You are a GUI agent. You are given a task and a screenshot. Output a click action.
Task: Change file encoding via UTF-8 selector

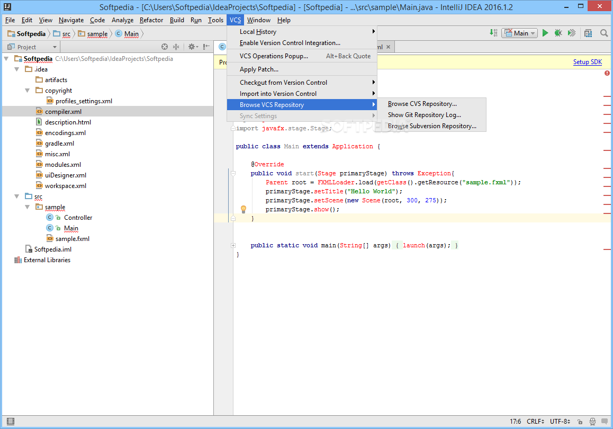[560, 422]
